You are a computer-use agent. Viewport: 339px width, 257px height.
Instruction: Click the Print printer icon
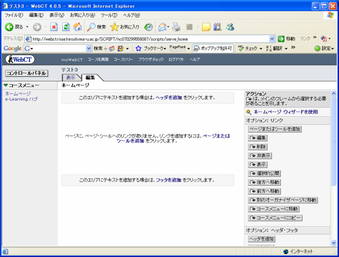pyautogui.click(x=176, y=27)
